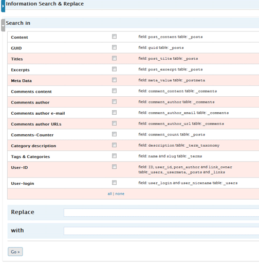
Task: Click the Titles row label
Action: pos(17,59)
